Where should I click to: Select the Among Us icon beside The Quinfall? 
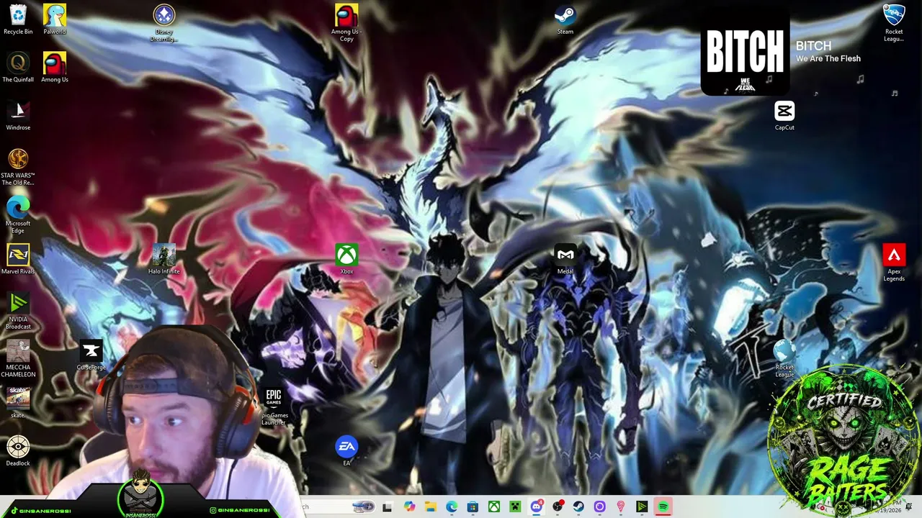click(55, 67)
